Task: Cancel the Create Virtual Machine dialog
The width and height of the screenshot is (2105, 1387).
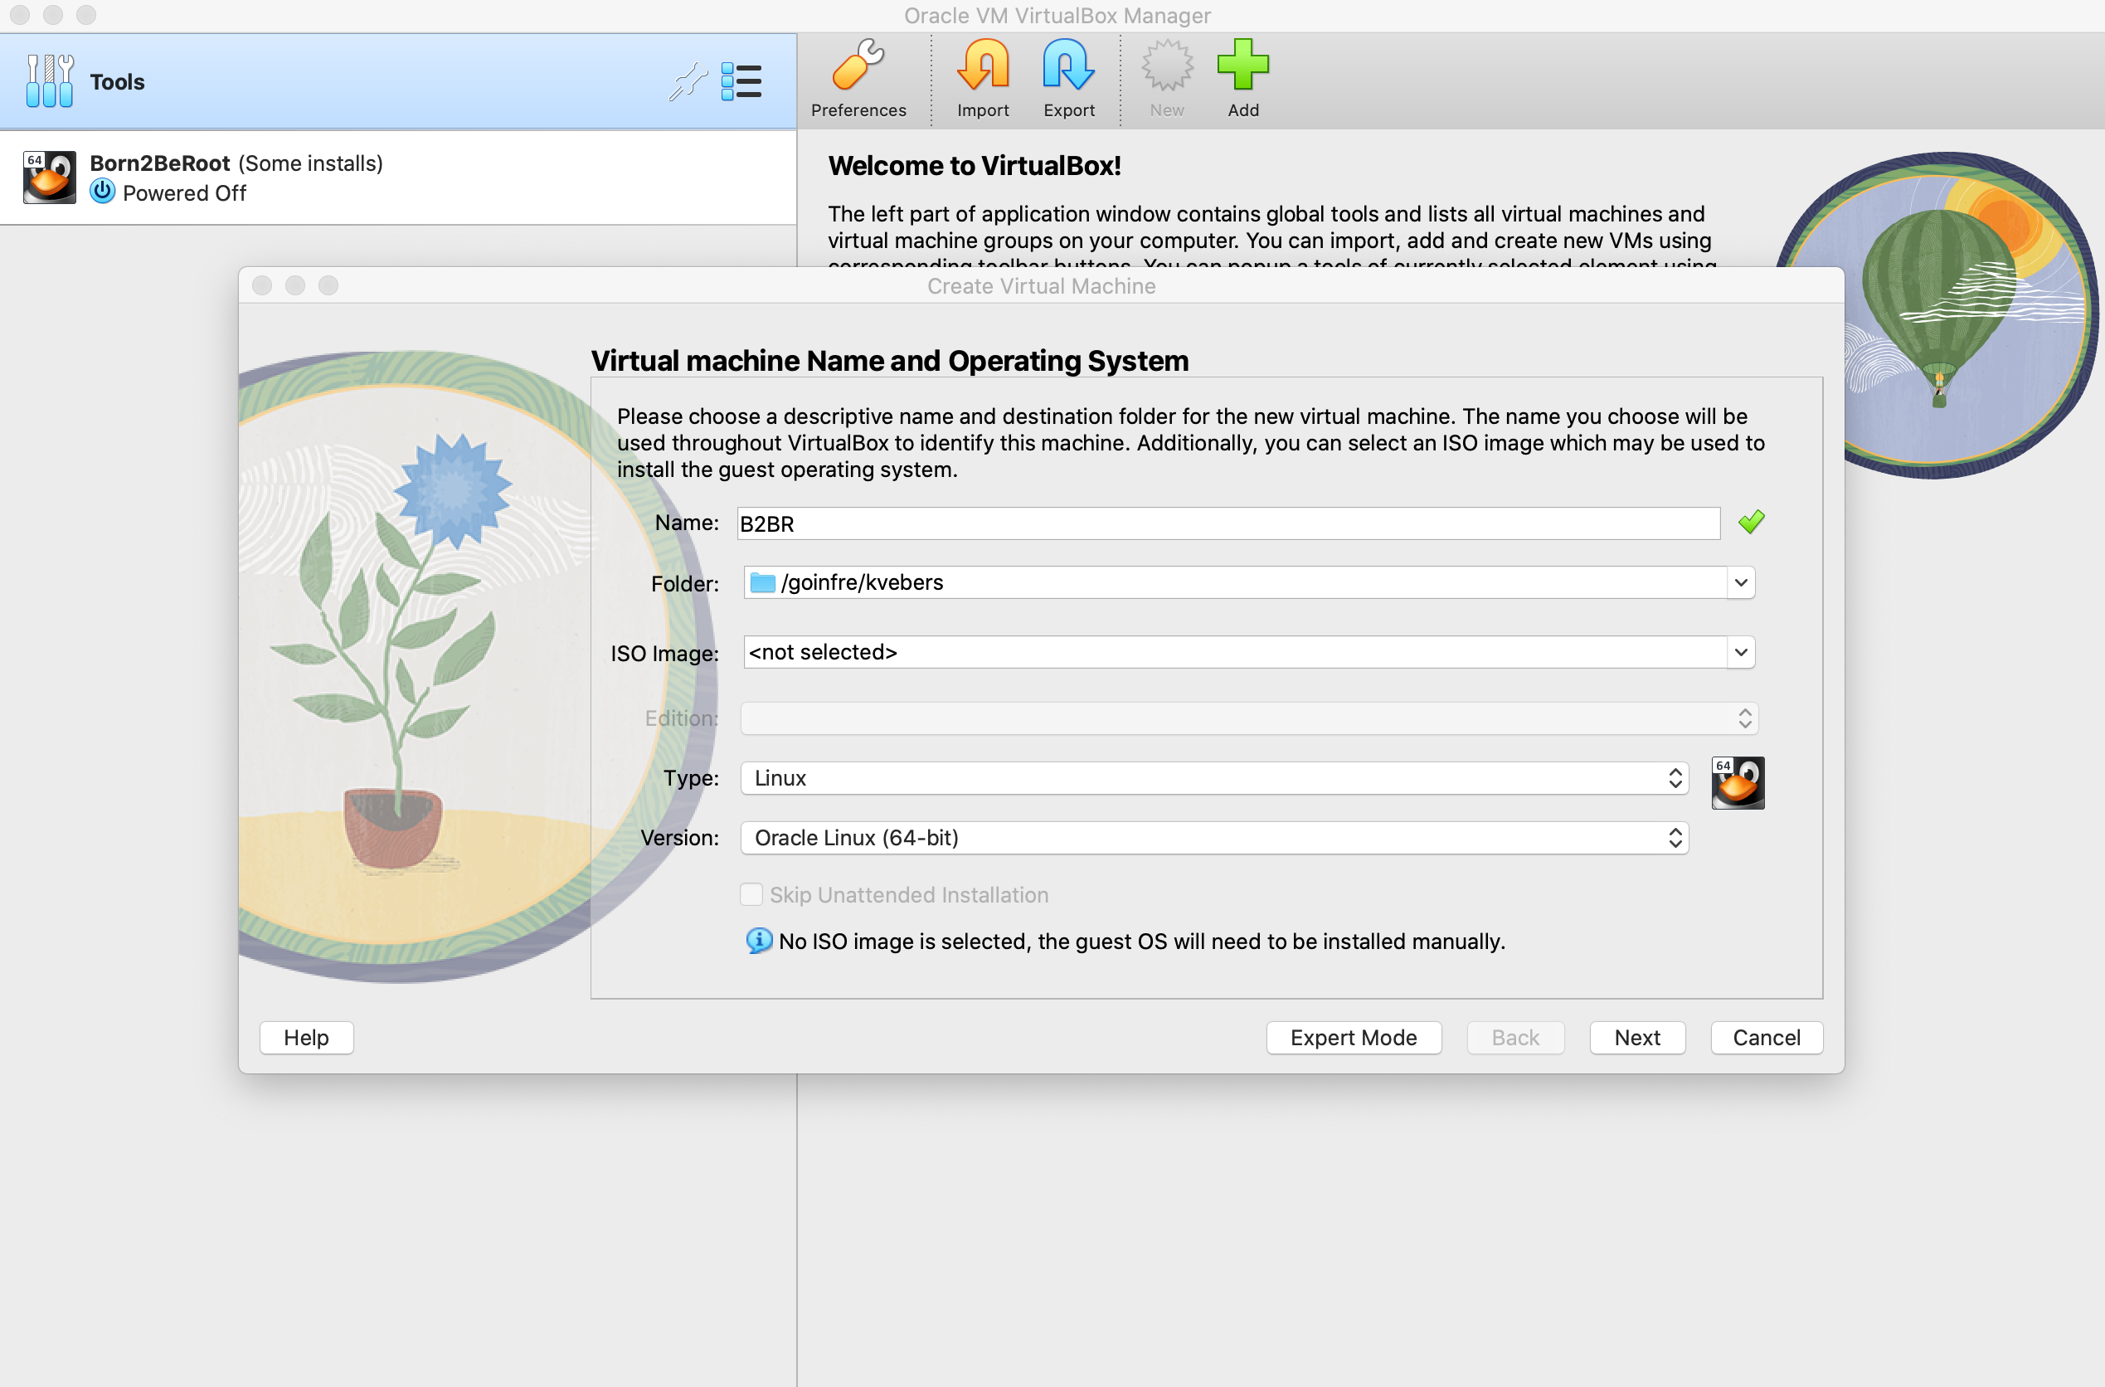Action: tap(1767, 1038)
